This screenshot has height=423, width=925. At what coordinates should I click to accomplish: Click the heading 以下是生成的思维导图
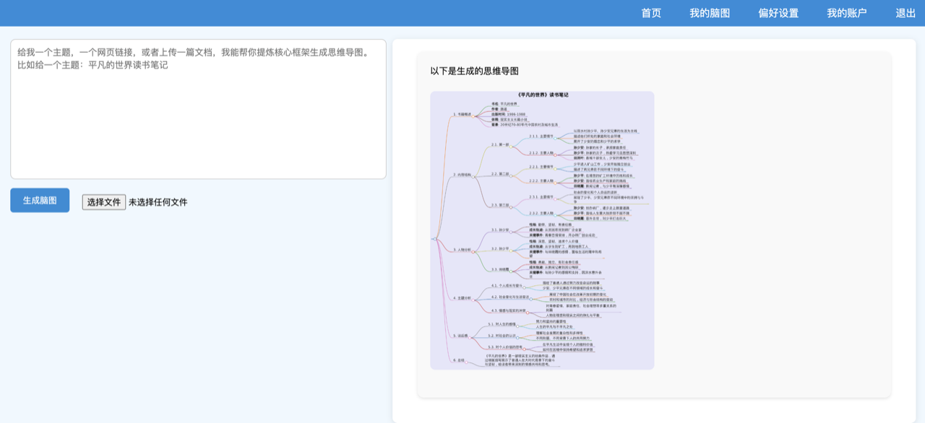tap(475, 71)
